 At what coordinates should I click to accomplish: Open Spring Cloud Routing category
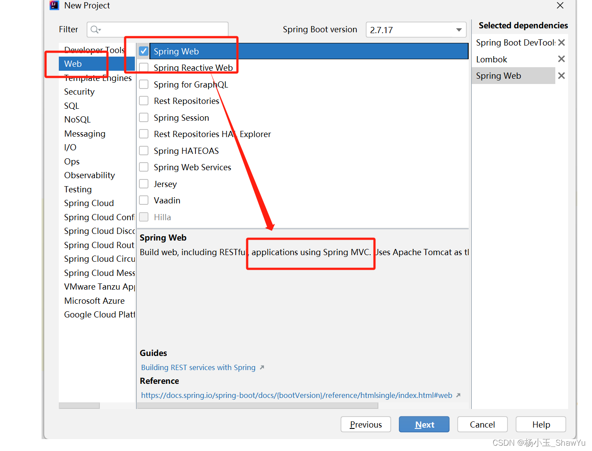[99, 245]
